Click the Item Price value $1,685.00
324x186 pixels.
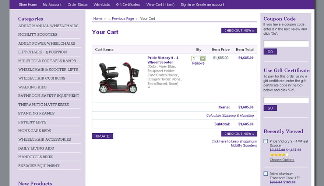[x=221, y=58]
